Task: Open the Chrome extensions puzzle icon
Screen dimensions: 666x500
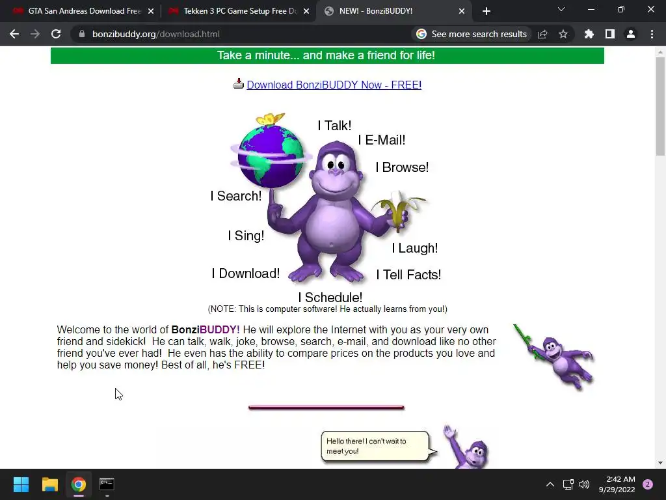Action: coord(589,34)
